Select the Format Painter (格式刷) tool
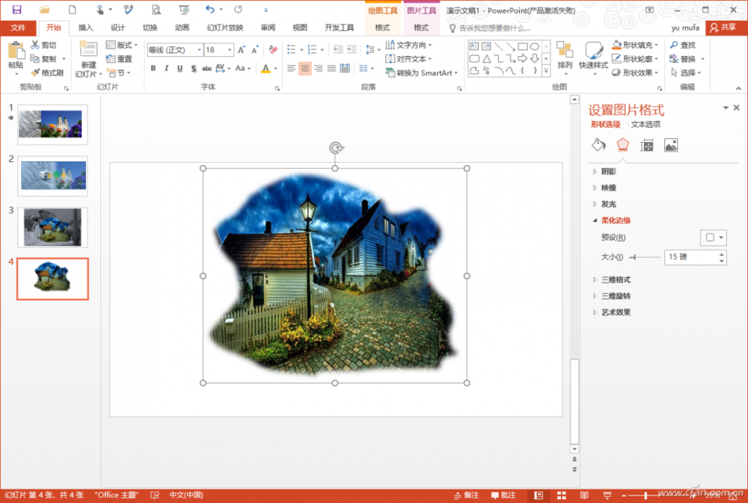748x503 pixels. click(x=47, y=72)
